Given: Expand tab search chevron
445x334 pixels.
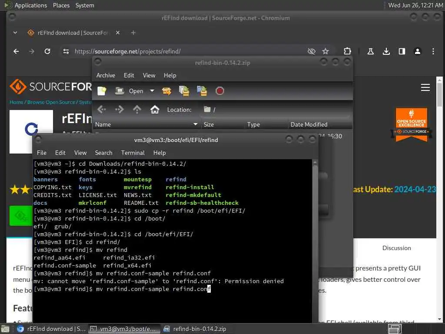Looking at the screenshot, I should [x=15, y=33].
